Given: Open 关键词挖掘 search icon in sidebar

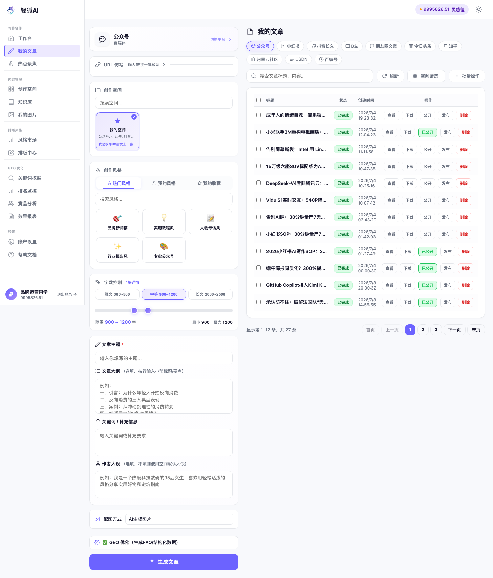Looking at the screenshot, I should [x=11, y=178].
